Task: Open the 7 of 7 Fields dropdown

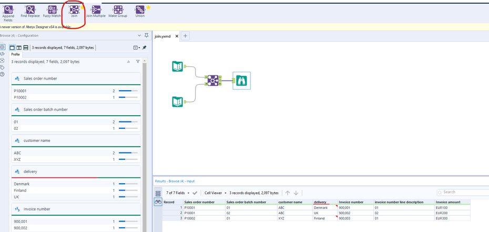Action: point(178,193)
